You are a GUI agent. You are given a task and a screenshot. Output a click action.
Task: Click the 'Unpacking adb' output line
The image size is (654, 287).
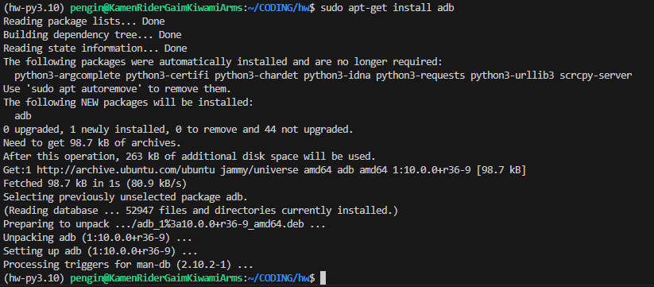pyautogui.click(x=98, y=238)
